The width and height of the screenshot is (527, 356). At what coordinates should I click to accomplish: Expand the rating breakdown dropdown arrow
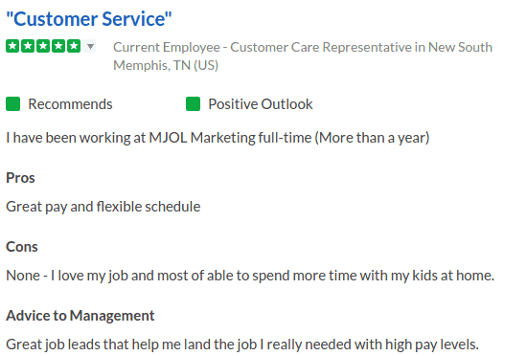(x=90, y=46)
